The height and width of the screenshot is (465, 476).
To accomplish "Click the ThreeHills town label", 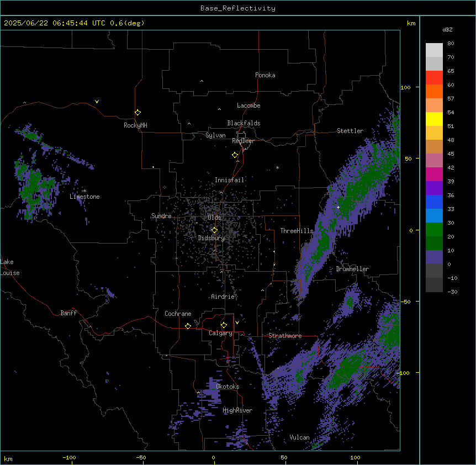I will click(x=297, y=231).
